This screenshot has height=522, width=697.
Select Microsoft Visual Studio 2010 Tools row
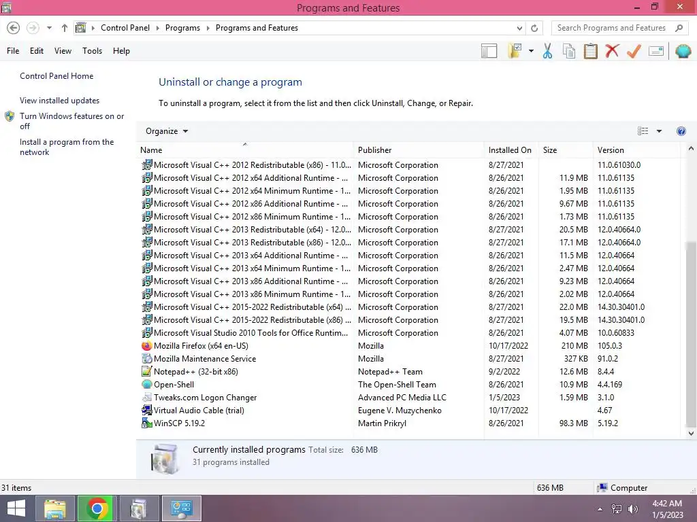[x=409, y=333]
